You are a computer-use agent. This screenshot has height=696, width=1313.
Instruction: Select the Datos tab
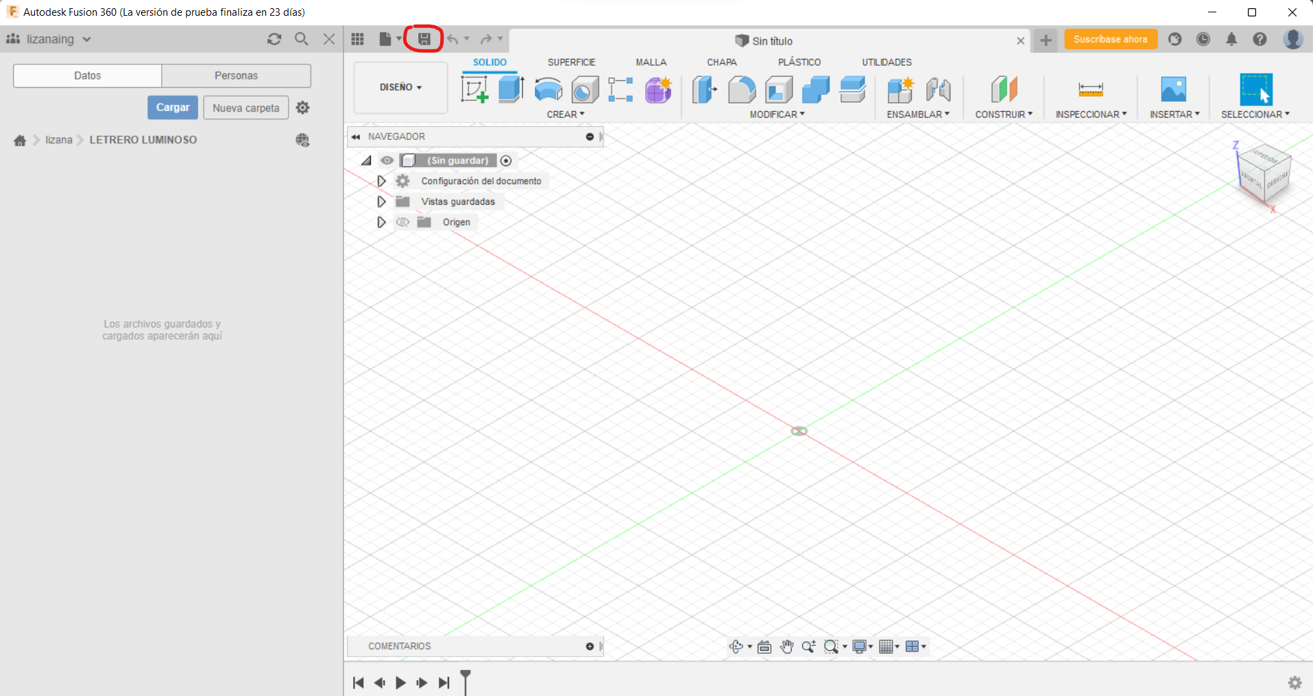pyautogui.click(x=88, y=75)
